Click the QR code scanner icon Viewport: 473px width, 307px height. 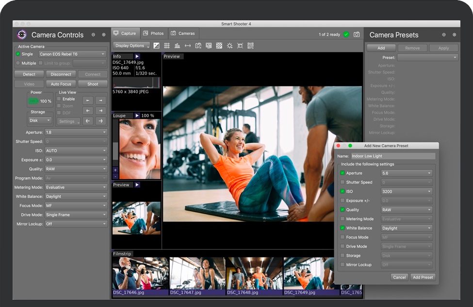coord(250,46)
